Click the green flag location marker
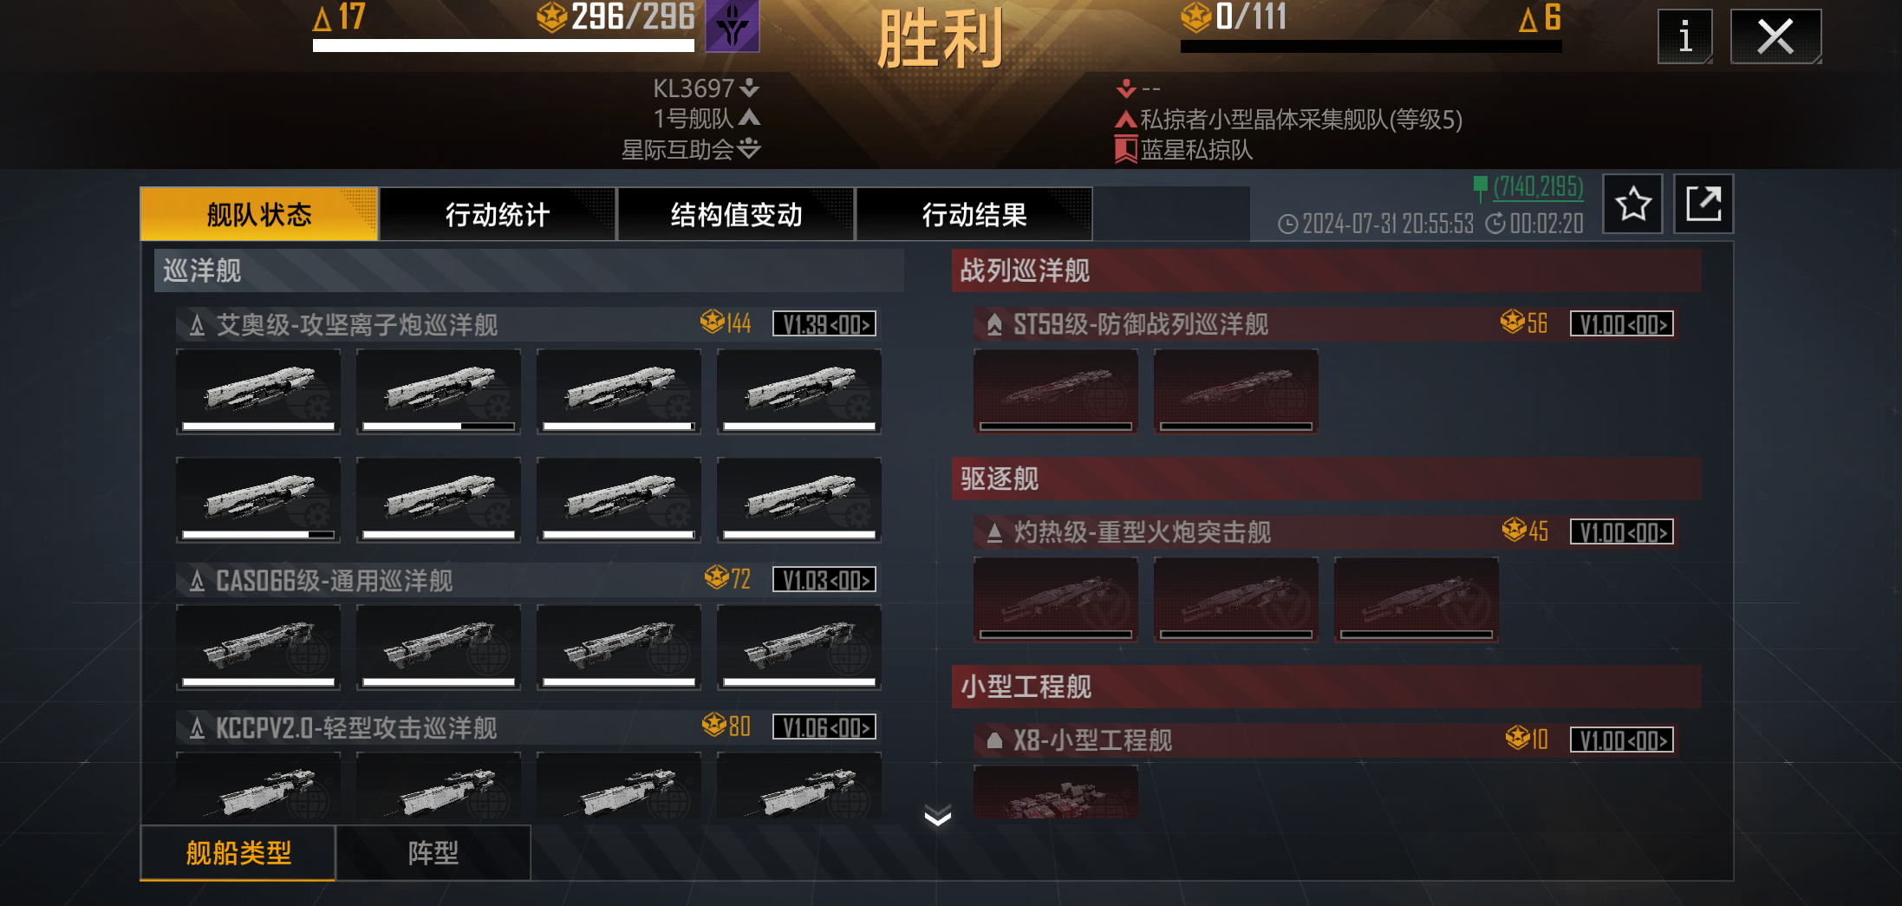Image resolution: width=1902 pixels, height=906 pixels. point(1480,187)
